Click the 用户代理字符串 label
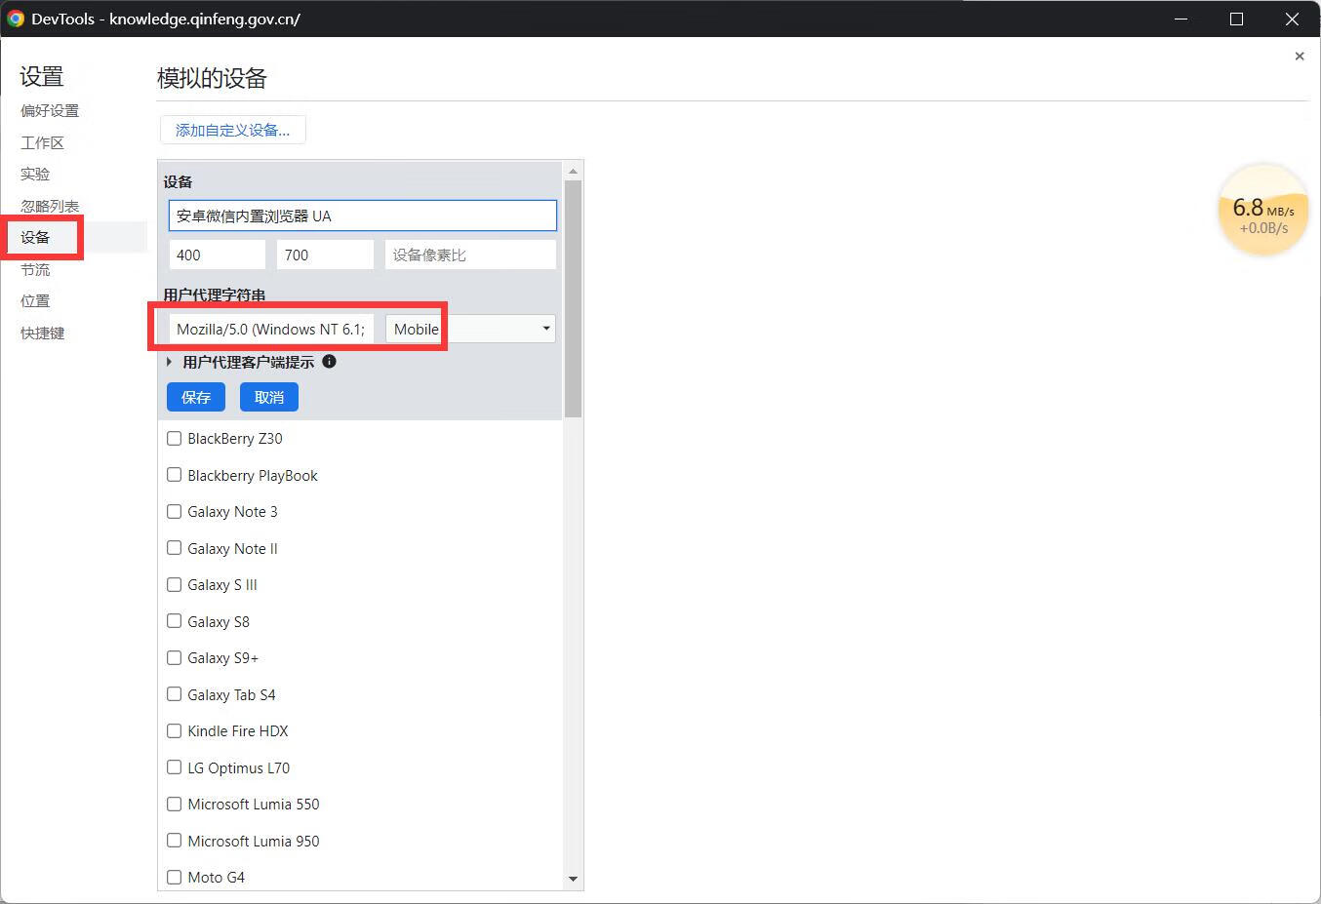This screenshot has width=1321, height=904. pyautogui.click(x=215, y=295)
